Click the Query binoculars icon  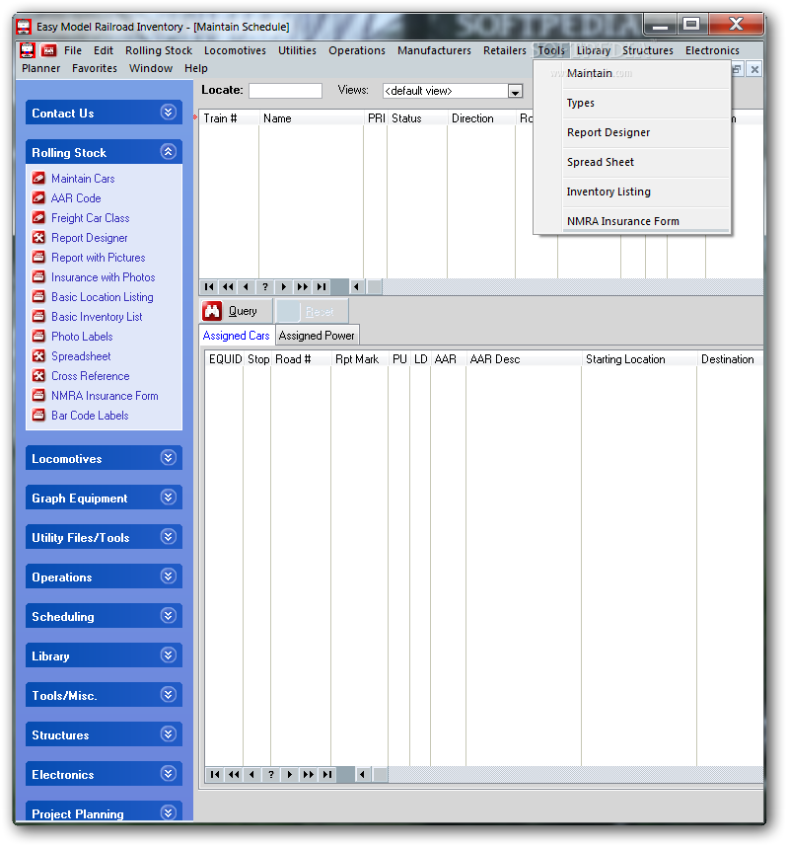tap(212, 311)
